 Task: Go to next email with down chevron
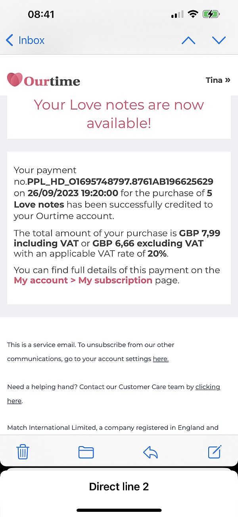(x=219, y=40)
